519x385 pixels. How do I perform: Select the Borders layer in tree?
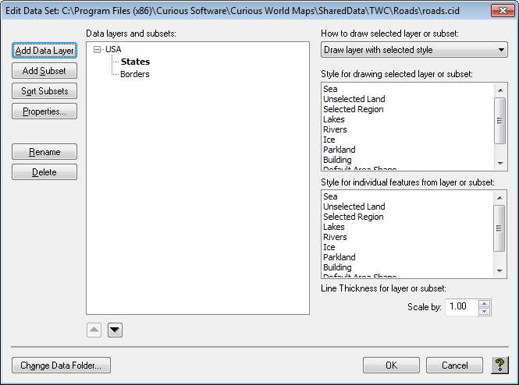click(135, 74)
